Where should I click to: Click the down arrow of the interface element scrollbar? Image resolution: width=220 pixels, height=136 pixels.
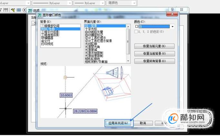128,61
